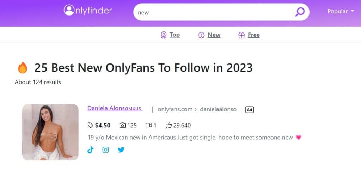Switch to the New tab
361x170 pixels.
[214, 35]
